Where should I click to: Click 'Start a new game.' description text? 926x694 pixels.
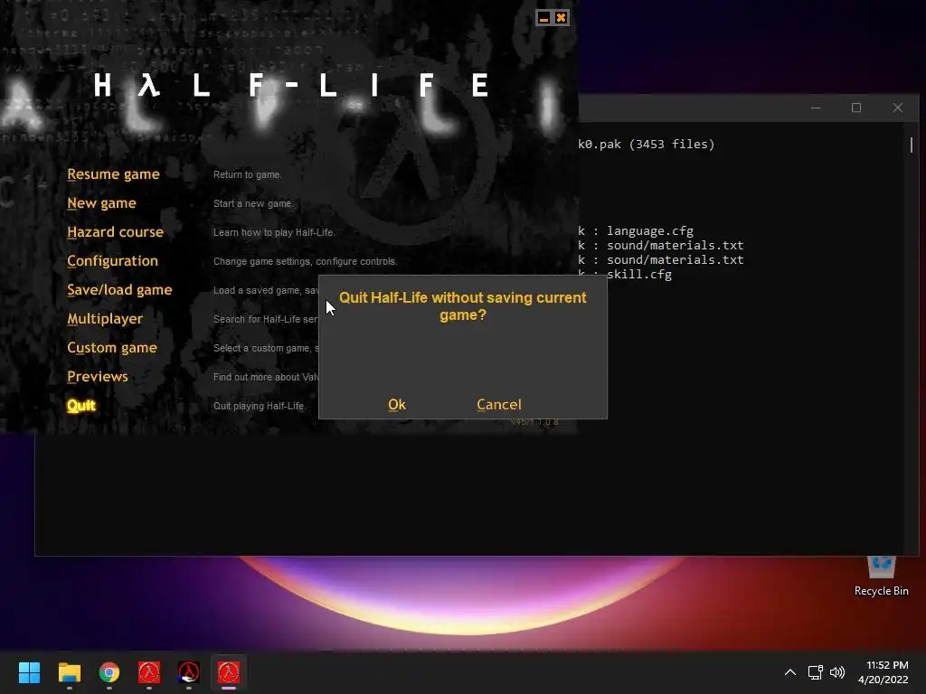[x=253, y=203]
